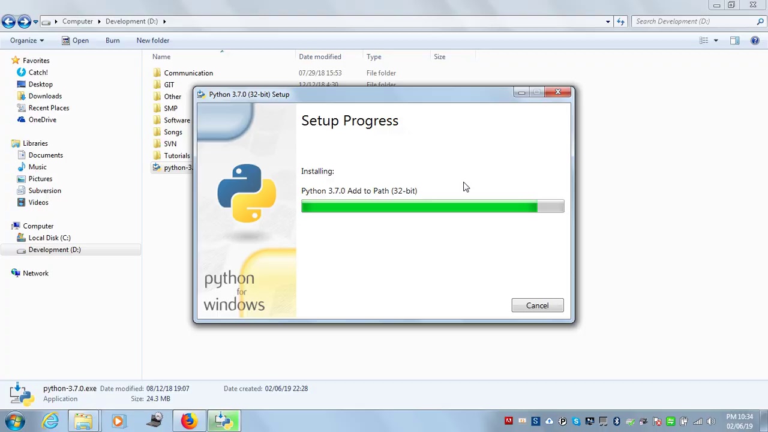Image resolution: width=768 pixels, height=432 pixels.
Task: Go forward in Explorer navigation
Action: pyautogui.click(x=24, y=22)
